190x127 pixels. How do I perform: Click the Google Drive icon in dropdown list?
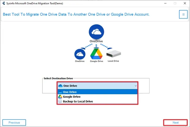[60, 97]
